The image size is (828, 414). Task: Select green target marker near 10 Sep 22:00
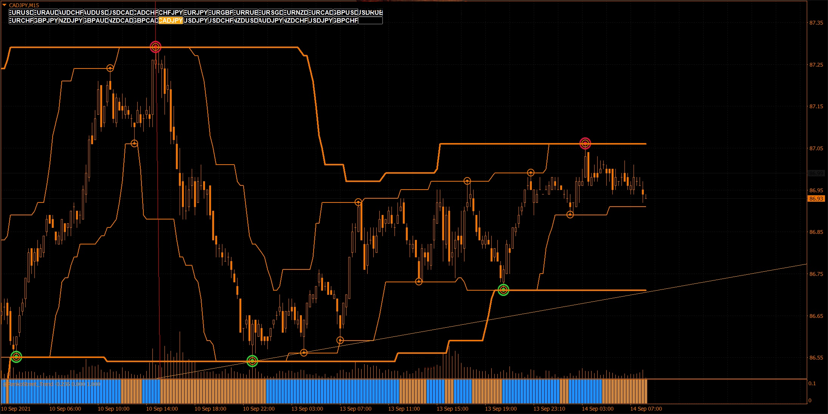(252, 361)
